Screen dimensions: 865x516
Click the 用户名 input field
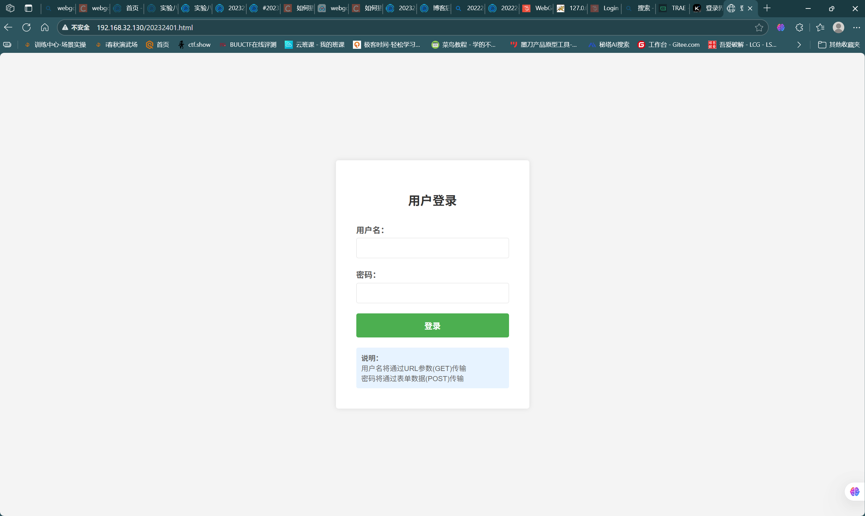tap(432, 248)
